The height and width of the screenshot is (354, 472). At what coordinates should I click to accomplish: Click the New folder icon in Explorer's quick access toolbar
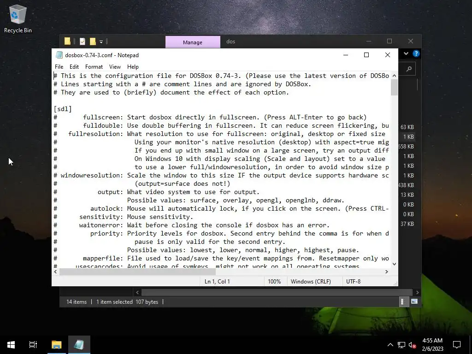93,41
